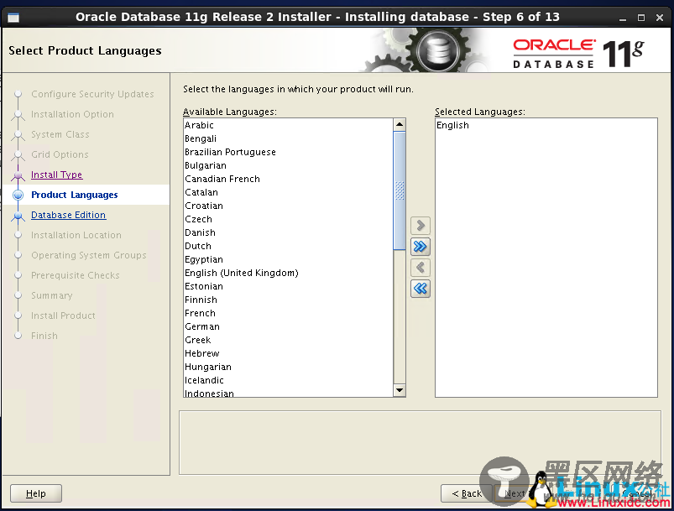Image resolution: width=674 pixels, height=511 pixels.
Task: Click the scroll up arrow of Available Languages
Action: 400,125
